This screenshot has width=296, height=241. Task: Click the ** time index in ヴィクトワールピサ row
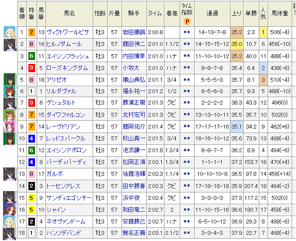pyautogui.click(x=187, y=32)
